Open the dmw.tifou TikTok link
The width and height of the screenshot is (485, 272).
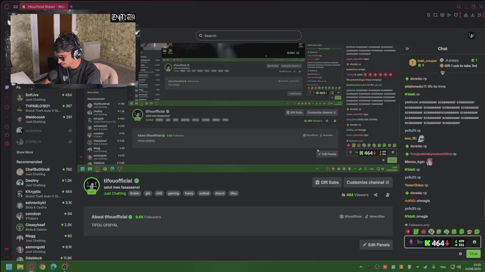(x=375, y=216)
